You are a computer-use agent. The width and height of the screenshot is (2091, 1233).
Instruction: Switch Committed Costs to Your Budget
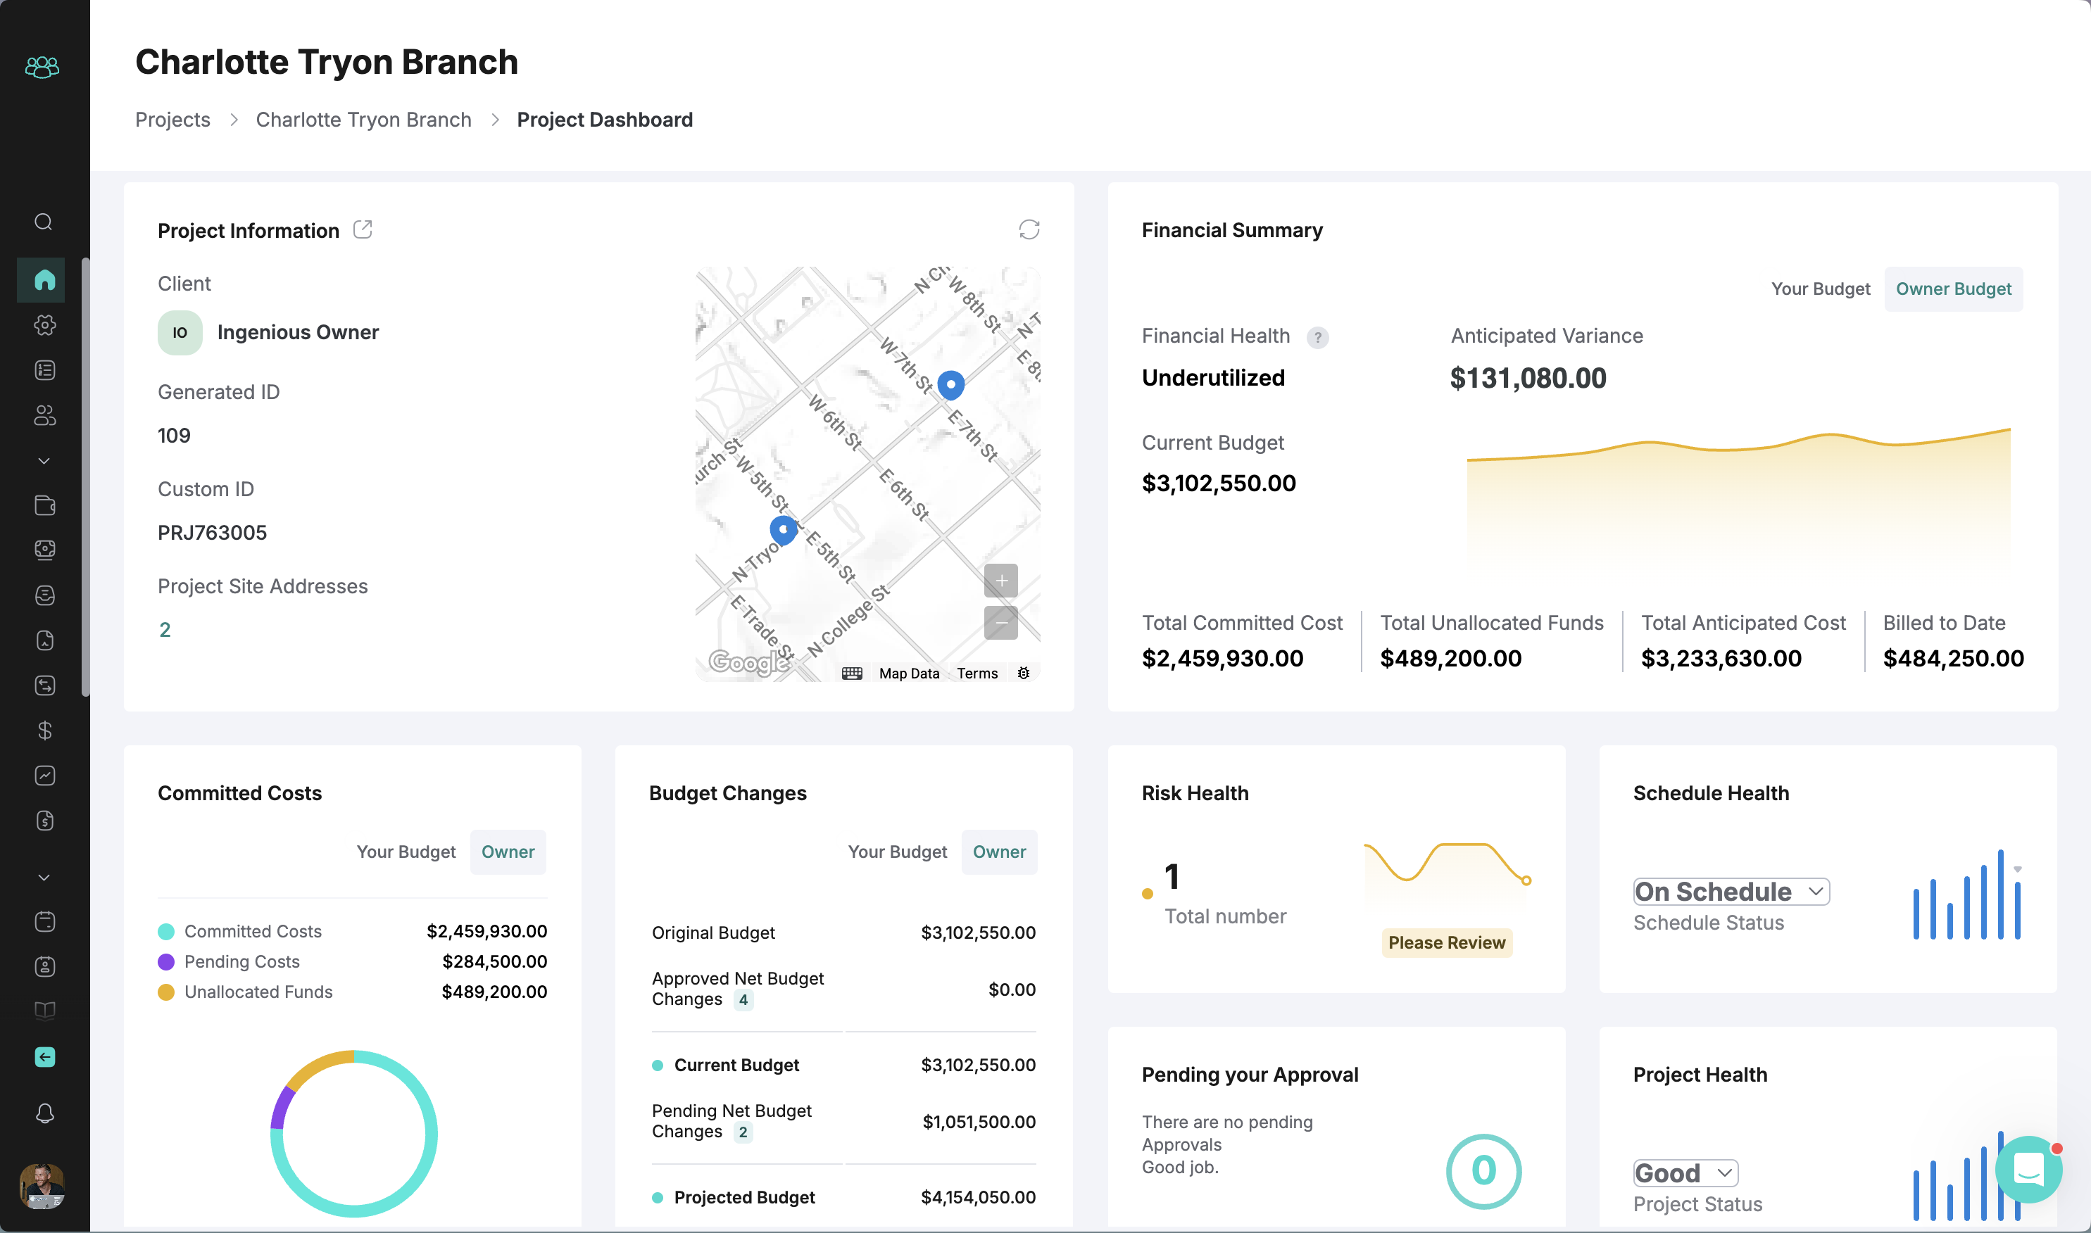pos(406,852)
